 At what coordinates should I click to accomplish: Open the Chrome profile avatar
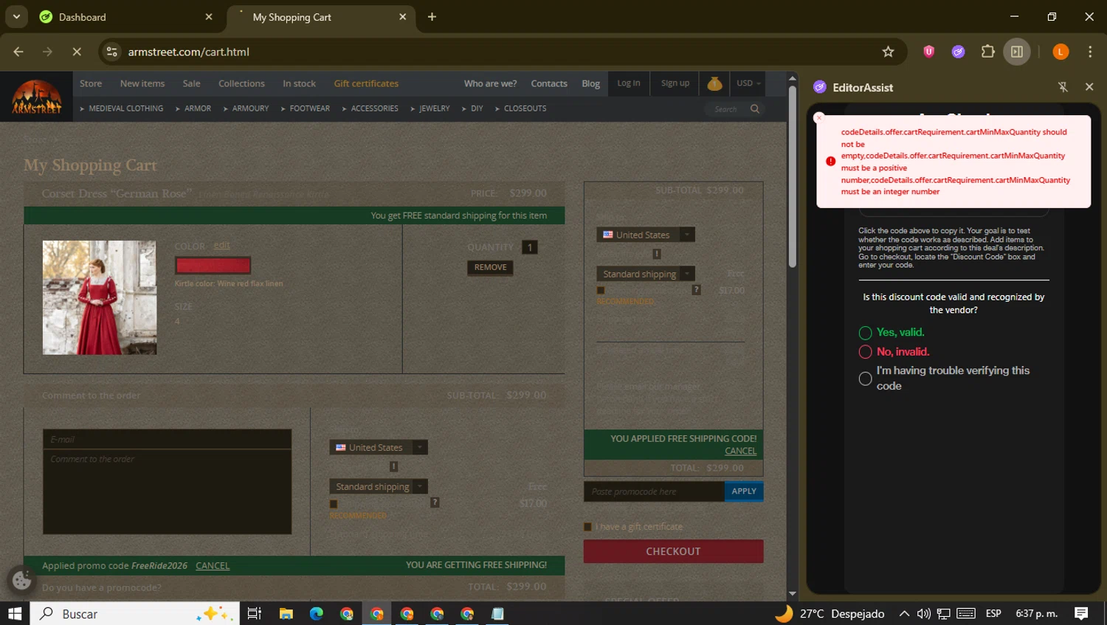pyautogui.click(x=1061, y=52)
